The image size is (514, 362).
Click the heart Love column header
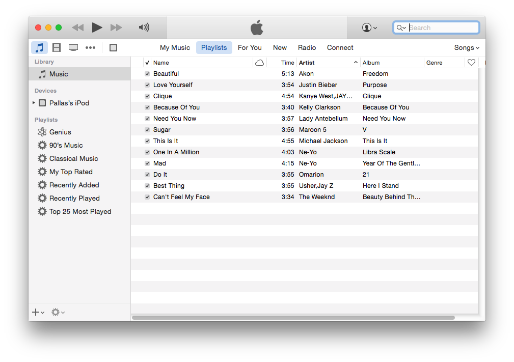pyautogui.click(x=471, y=62)
